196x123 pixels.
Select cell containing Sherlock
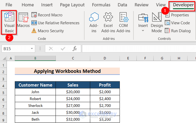click(x=35, y=106)
